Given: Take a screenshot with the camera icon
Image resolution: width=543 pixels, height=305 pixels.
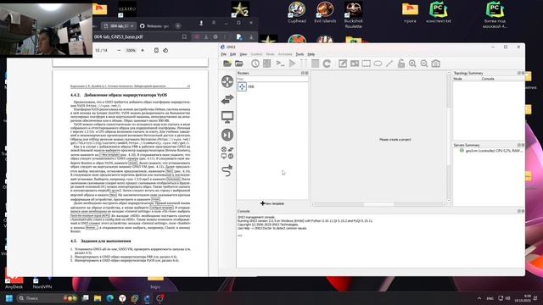Looking at the screenshot, I should coord(436,64).
